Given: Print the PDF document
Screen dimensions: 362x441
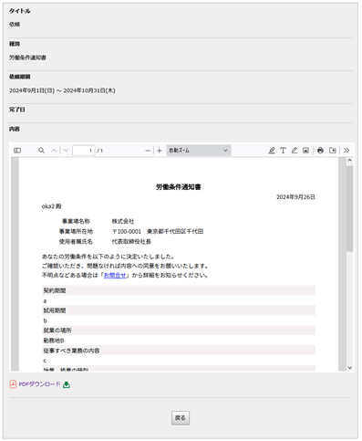Looking at the screenshot, I should [x=320, y=151].
